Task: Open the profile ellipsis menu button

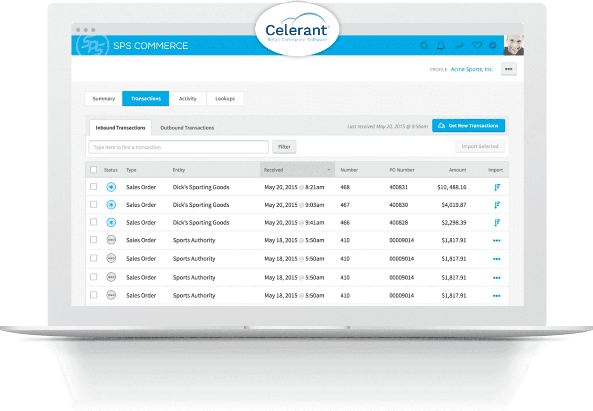Action: tap(509, 69)
